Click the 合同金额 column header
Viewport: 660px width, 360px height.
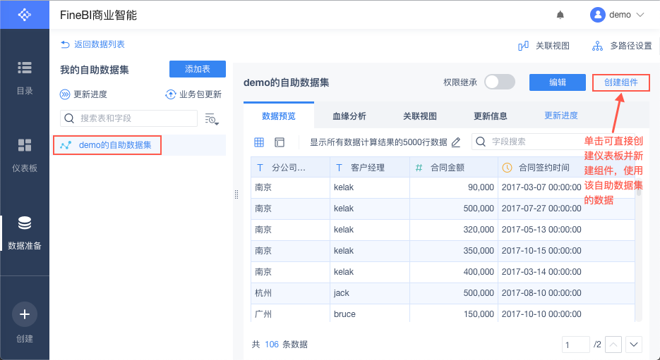click(454, 167)
